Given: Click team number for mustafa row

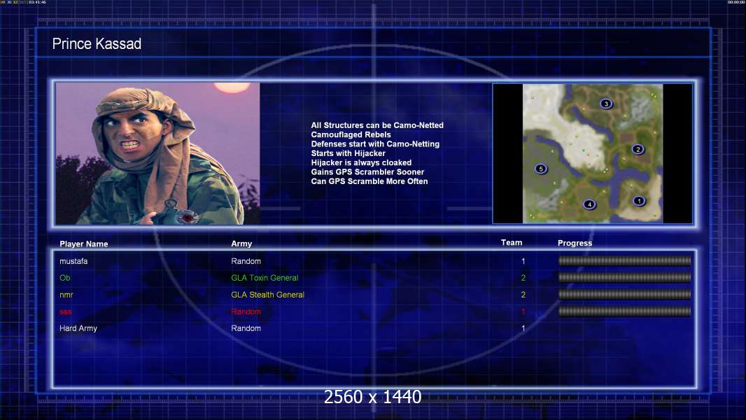Looking at the screenshot, I should tap(523, 261).
